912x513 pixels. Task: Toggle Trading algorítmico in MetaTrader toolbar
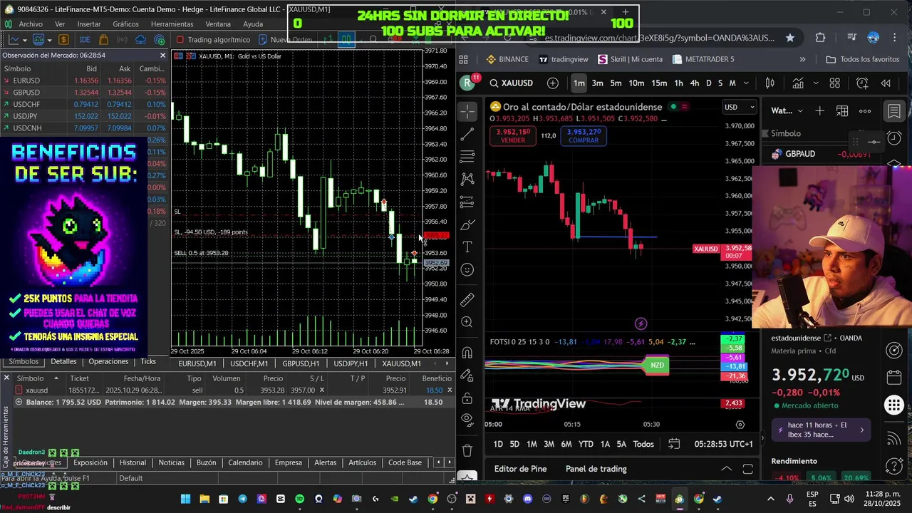(x=213, y=40)
